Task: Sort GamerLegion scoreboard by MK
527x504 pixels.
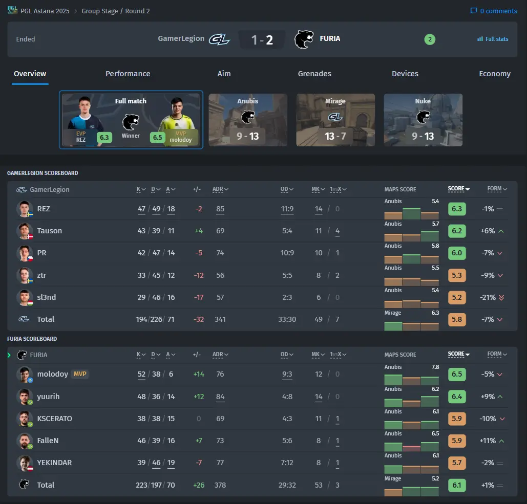Action: pyautogui.click(x=318, y=189)
